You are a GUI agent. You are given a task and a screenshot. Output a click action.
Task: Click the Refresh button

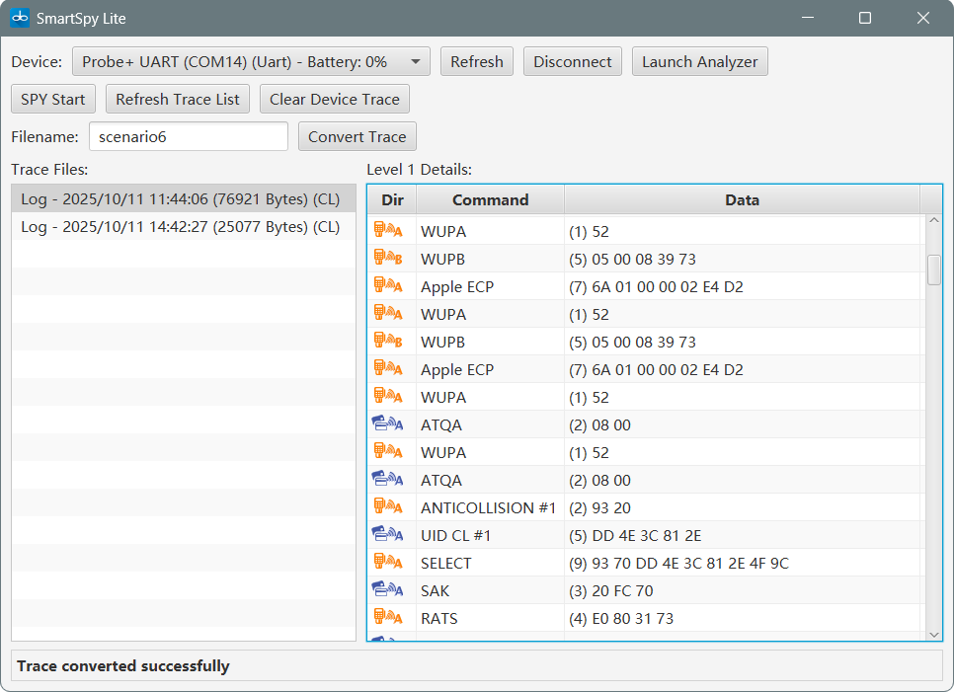tap(477, 61)
